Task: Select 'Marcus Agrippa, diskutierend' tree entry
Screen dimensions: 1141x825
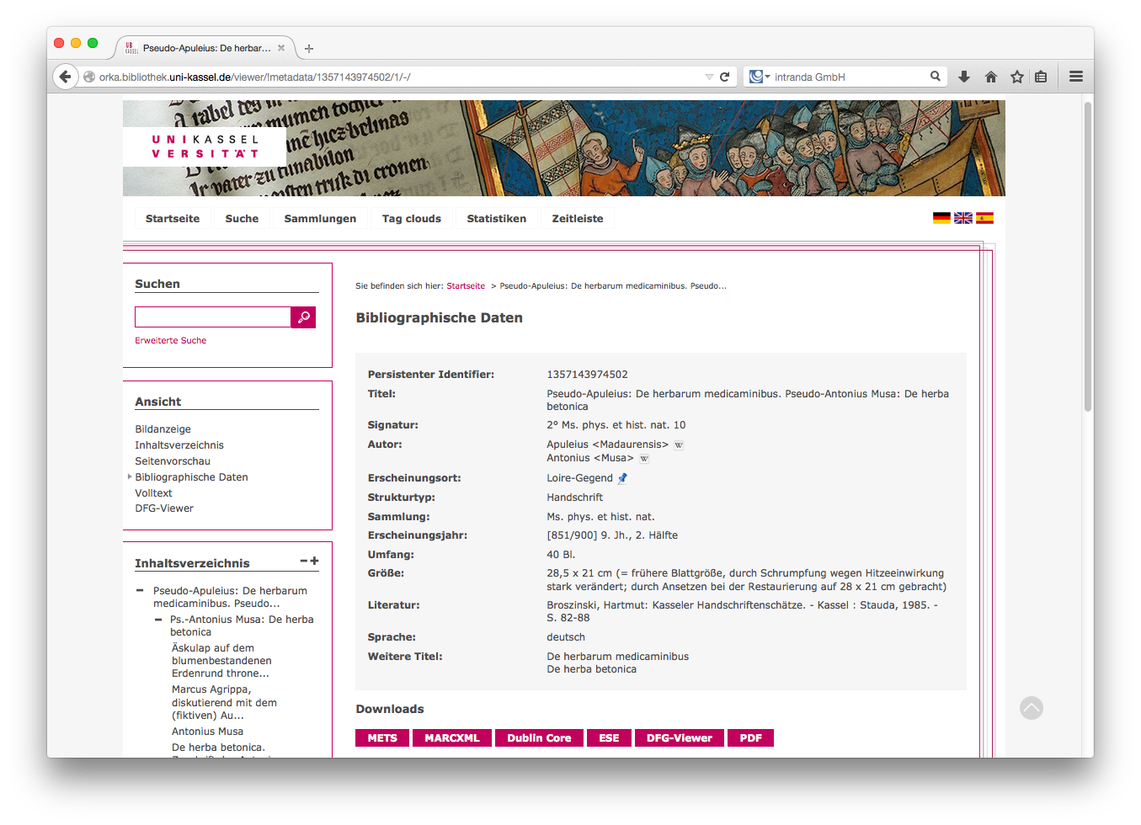Action: pos(224,702)
